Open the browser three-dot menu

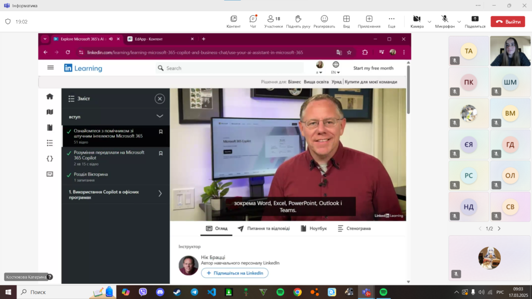coord(404,52)
